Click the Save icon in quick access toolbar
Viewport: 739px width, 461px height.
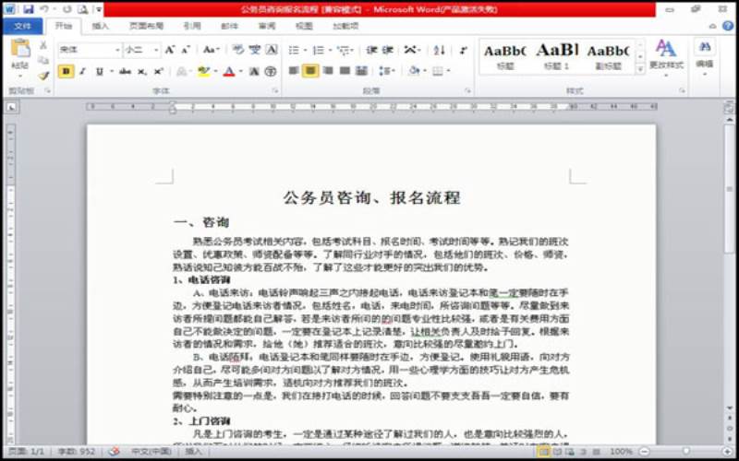(x=30, y=9)
